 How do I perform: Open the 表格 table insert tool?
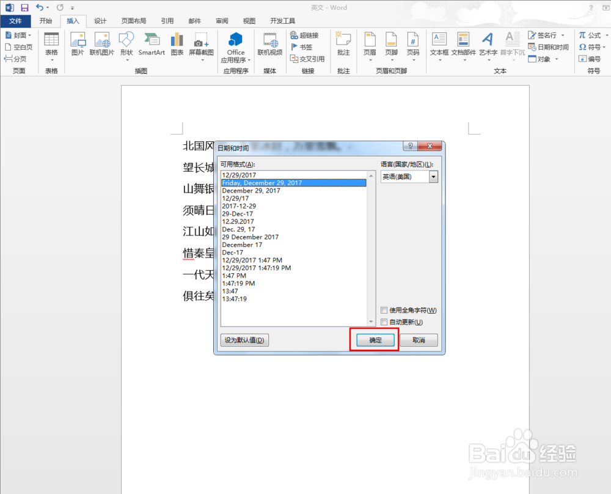click(x=51, y=47)
